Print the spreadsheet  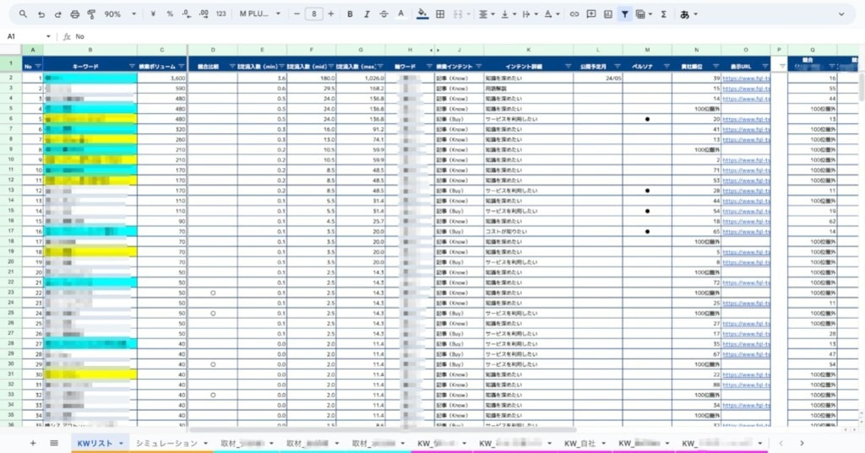[75, 14]
